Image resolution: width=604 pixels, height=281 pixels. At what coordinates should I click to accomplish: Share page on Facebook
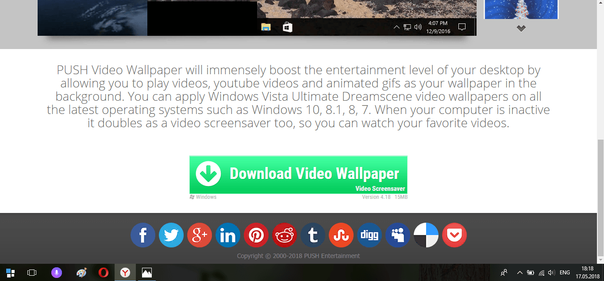pyautogui.click(x=143, y=235)
